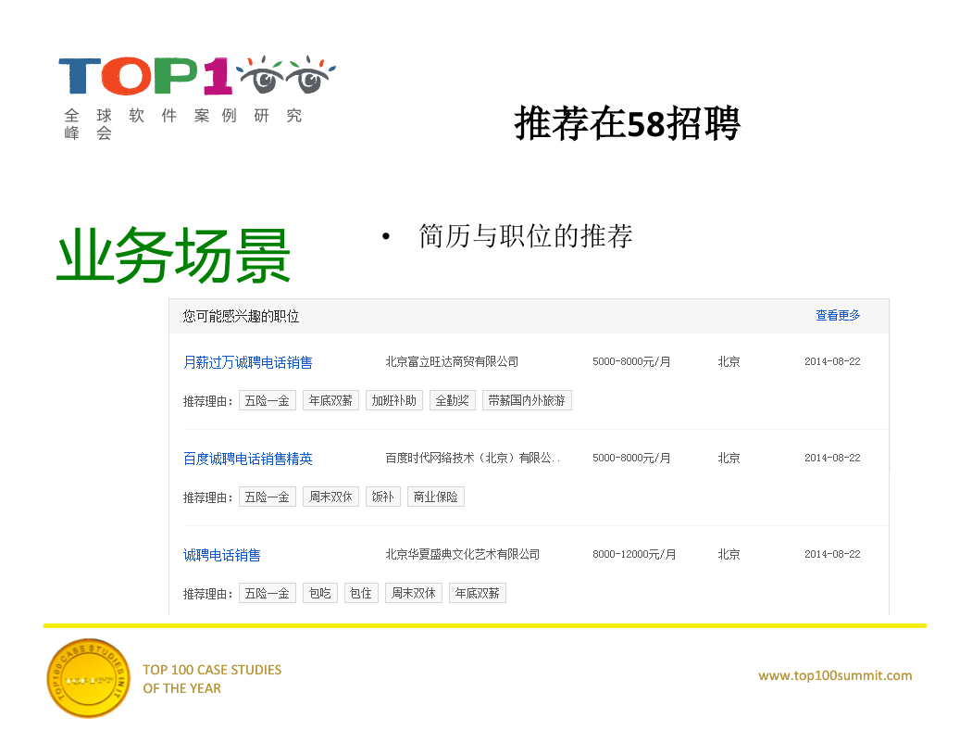Click 北京 location in Baidu job row
The height and width of the screenshot is (730, 972).
click(x=729, y=459)
